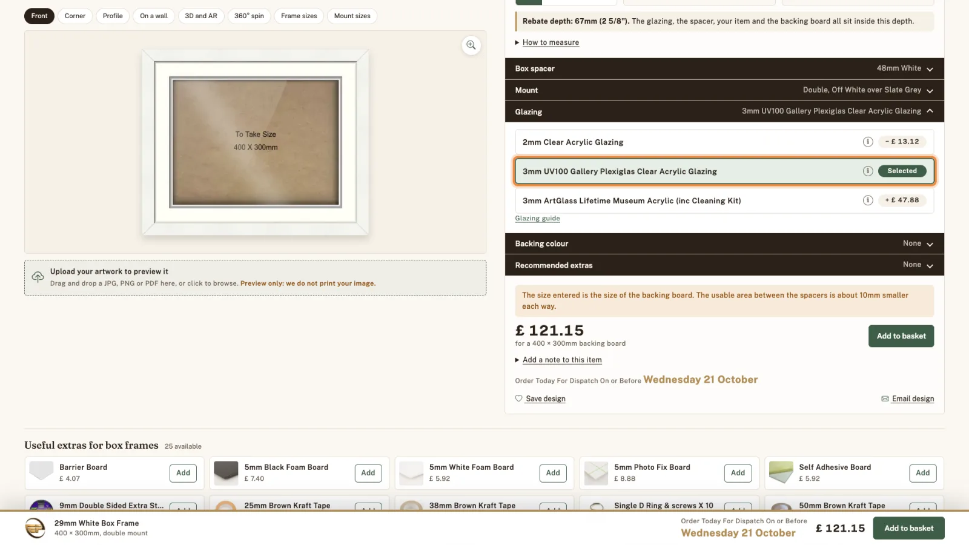Click the Save design link

click(x=546, y=398)
